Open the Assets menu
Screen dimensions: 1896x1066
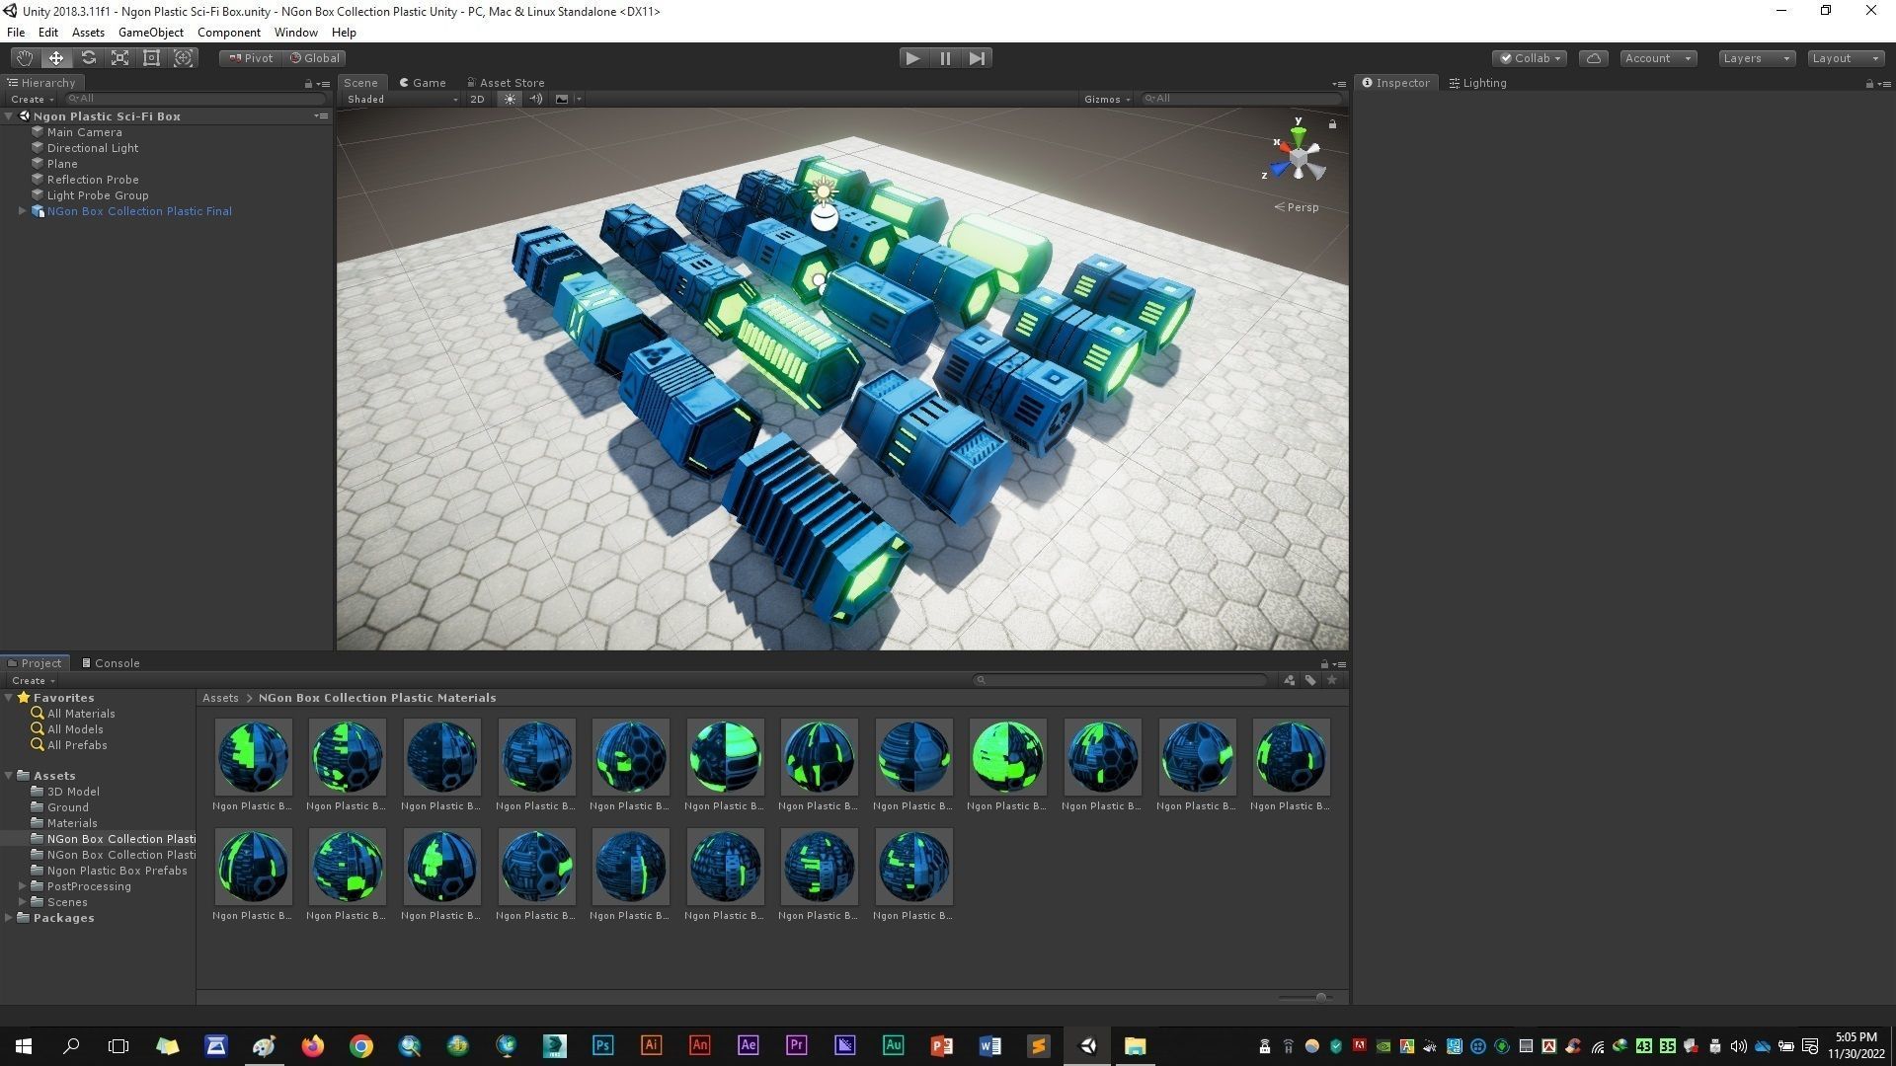(88, 33)
